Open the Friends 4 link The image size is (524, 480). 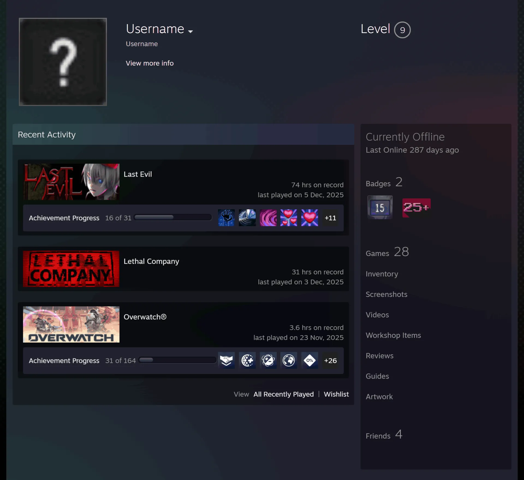coord(384,435)
